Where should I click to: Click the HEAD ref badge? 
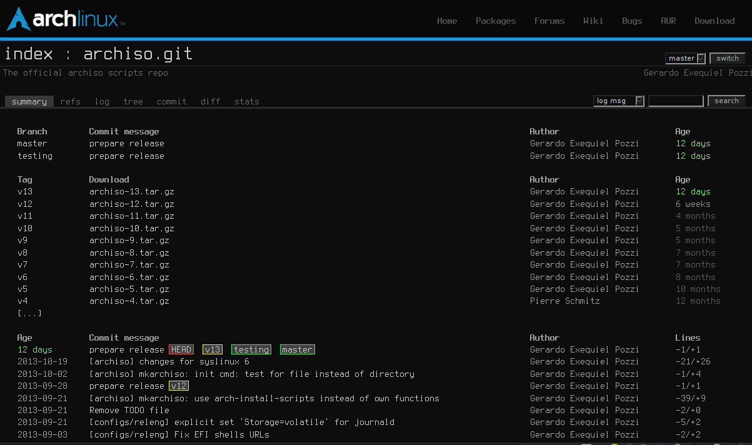181,349
